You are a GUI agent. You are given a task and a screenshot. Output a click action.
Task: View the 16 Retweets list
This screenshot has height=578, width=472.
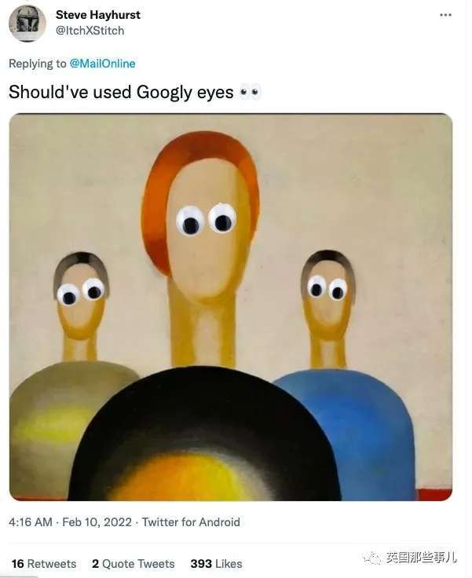pyautogui.click(x=44, y=564)
